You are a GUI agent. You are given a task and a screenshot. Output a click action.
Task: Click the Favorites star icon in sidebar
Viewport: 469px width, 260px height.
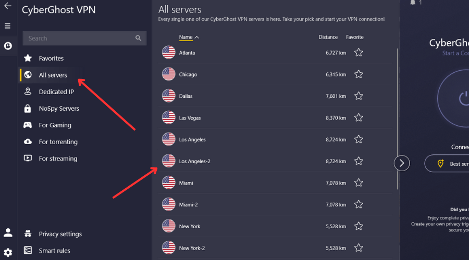coord(28,58)
